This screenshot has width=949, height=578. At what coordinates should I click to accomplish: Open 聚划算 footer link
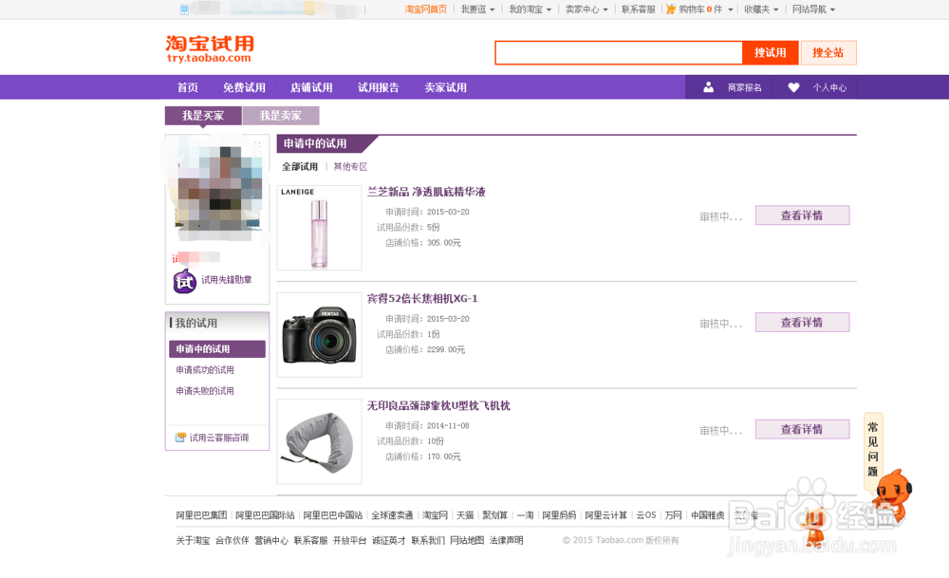click(495, 515)
